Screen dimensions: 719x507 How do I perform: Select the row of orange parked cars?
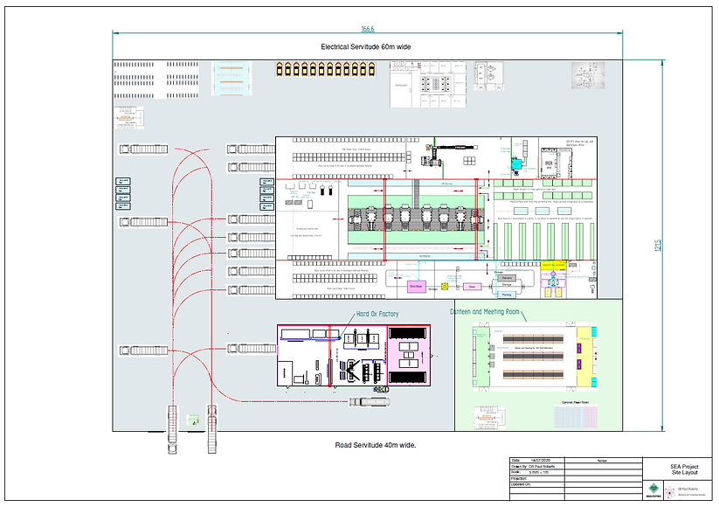click(326, 69)
